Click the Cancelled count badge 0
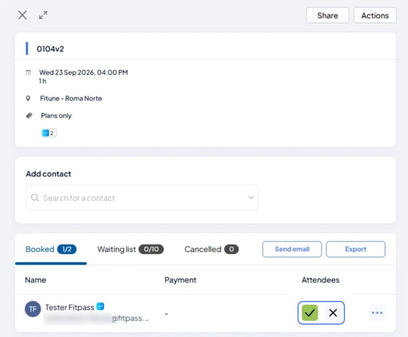Screen dimensions: 408x337 point(231,249)
